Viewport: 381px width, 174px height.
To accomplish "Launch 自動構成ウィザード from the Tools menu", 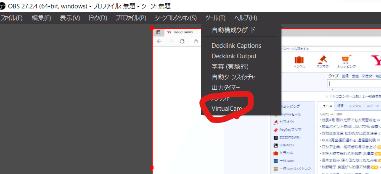I will click(233, 30).
